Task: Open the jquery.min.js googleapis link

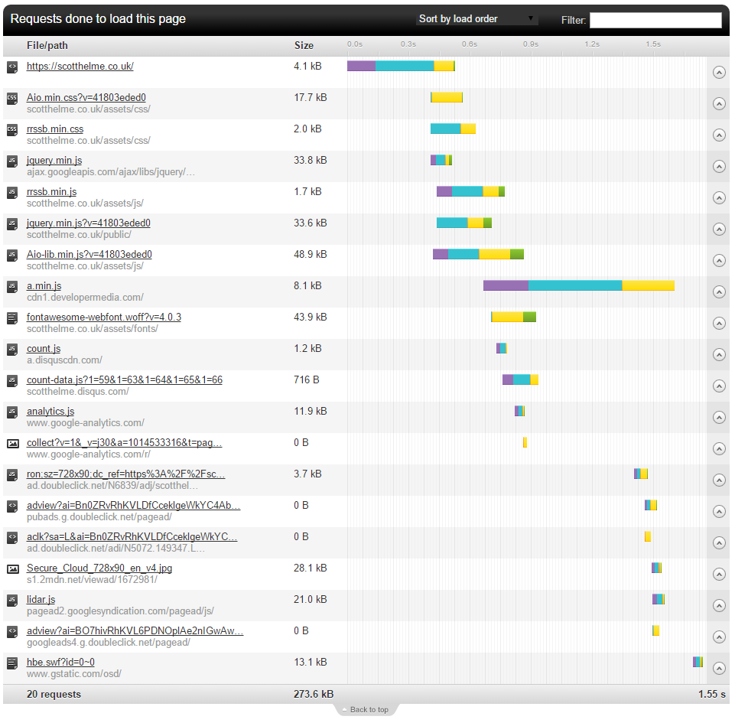Action: [54, 161]
